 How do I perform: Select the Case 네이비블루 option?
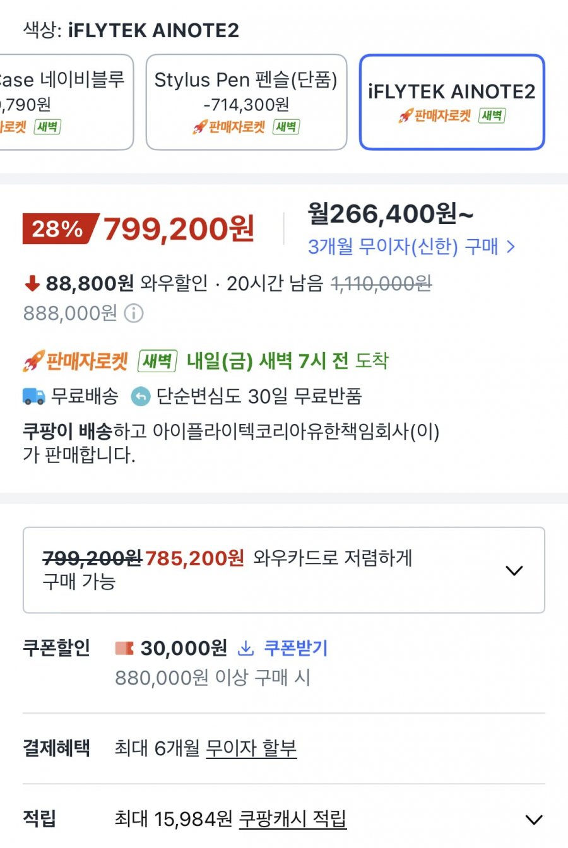(x=63, y=102)
